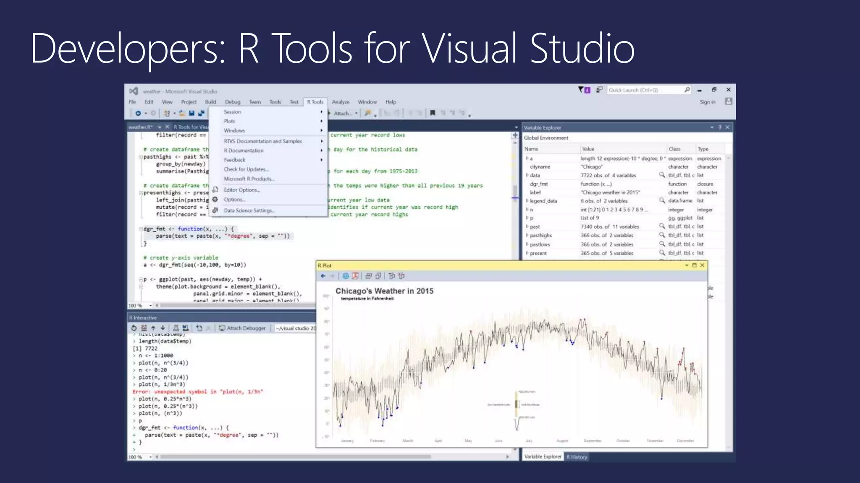Click the save icon in main toolbar
Screen dimensions: 860x483
click(x=191, y=113)
